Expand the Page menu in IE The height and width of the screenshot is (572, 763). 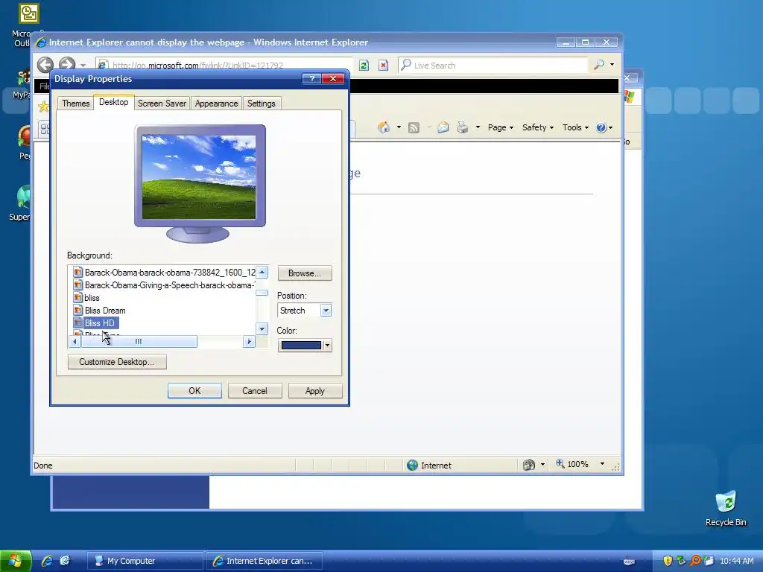click(500, 127)
